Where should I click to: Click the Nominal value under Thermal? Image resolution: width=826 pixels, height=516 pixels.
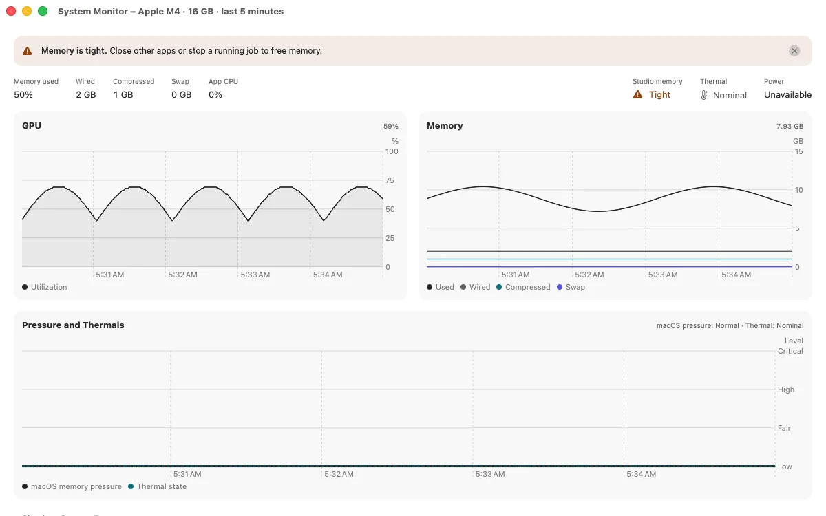click(x=730, y=95)
